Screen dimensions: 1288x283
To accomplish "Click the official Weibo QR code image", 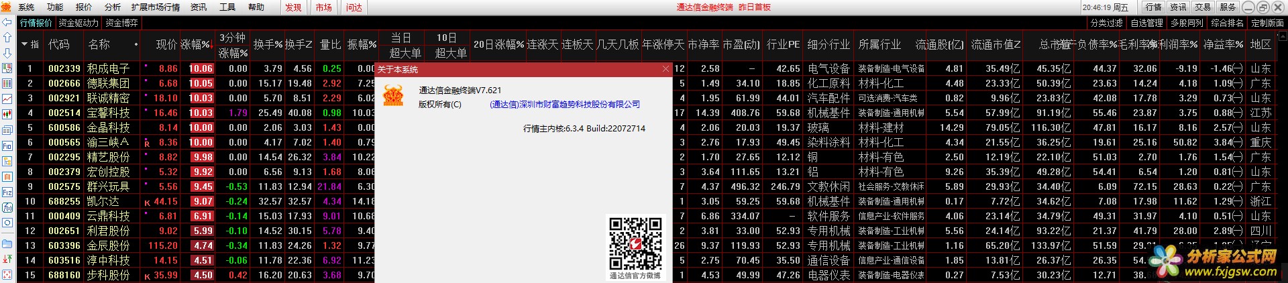I will tap(635, 243).
